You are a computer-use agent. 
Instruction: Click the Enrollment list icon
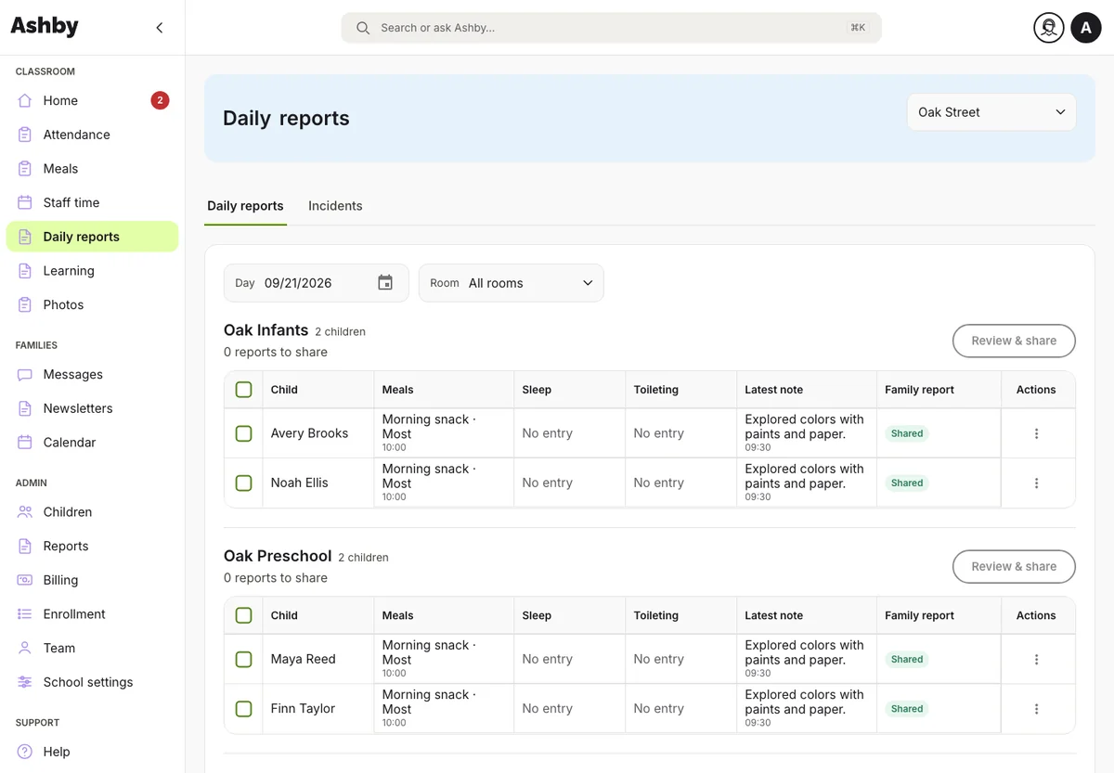25,614
